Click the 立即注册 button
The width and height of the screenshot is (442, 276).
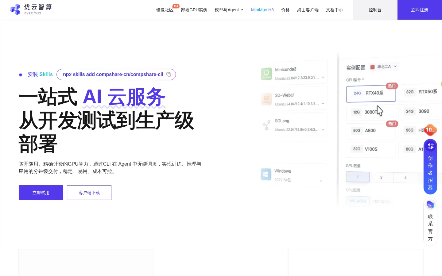pos(420,10)
